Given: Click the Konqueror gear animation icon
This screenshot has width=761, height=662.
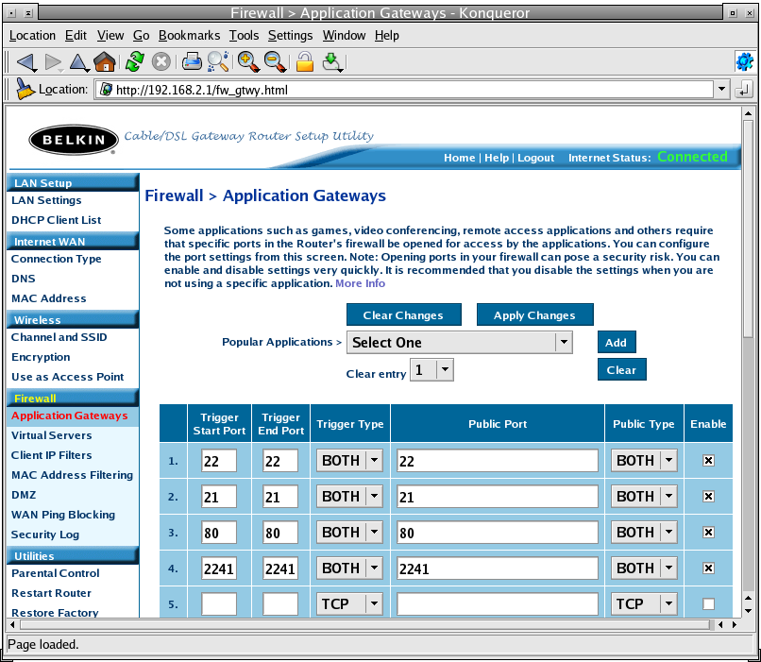Looking at the screenshot, I should pyautogui.click(x=745, y=62).
